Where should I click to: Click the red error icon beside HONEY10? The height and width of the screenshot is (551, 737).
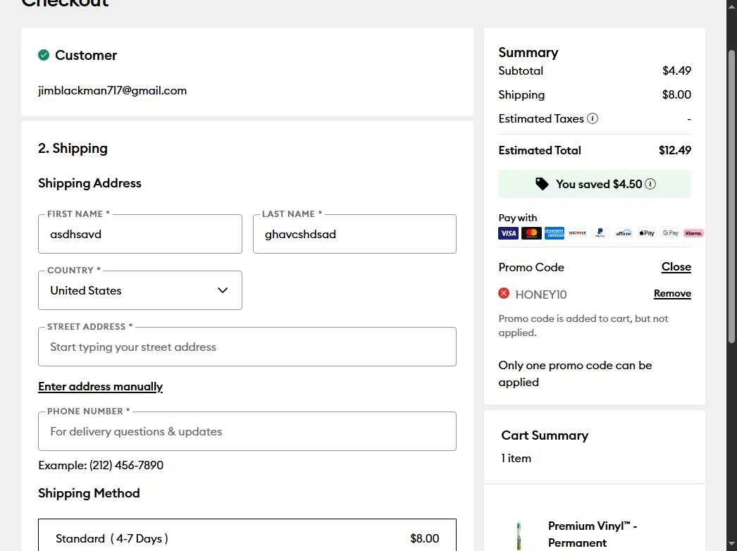(x=504, y=293)
